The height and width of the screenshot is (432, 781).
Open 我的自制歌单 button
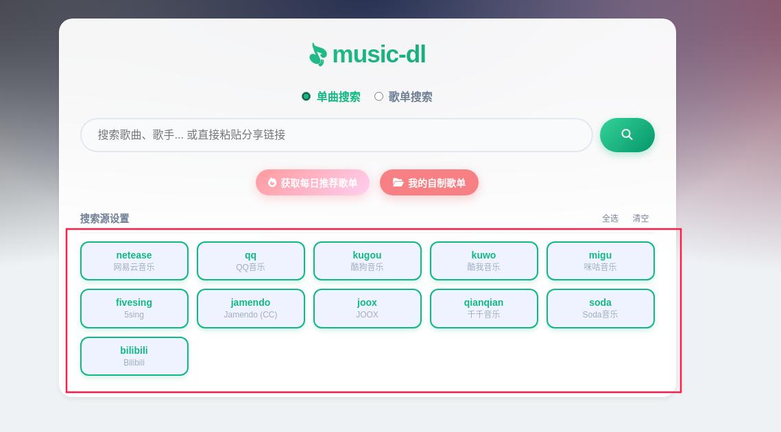click(x=429, y=183)
